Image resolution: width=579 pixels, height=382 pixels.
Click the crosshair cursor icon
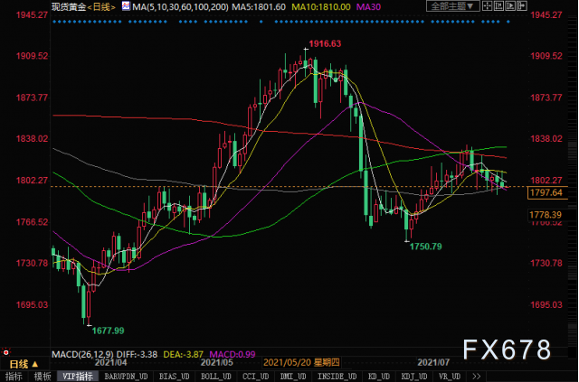click(487, 6)
